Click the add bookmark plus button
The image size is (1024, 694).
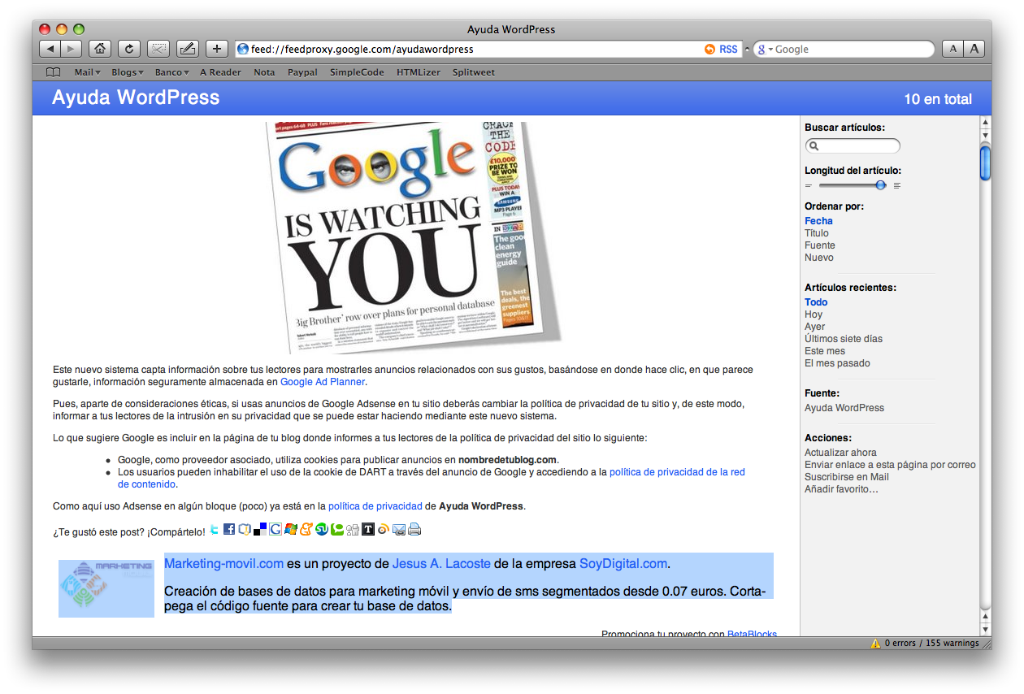click(x=216, y=49)
